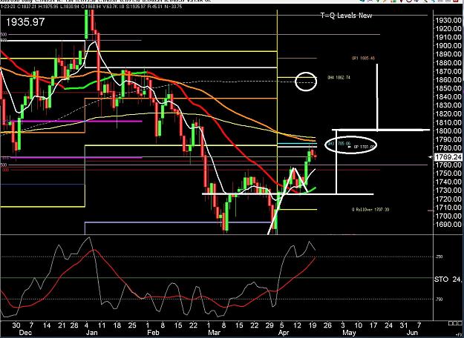Click the 1850.00 price axis label
This screenshot has height=338, width=464.
click(448, 88)
